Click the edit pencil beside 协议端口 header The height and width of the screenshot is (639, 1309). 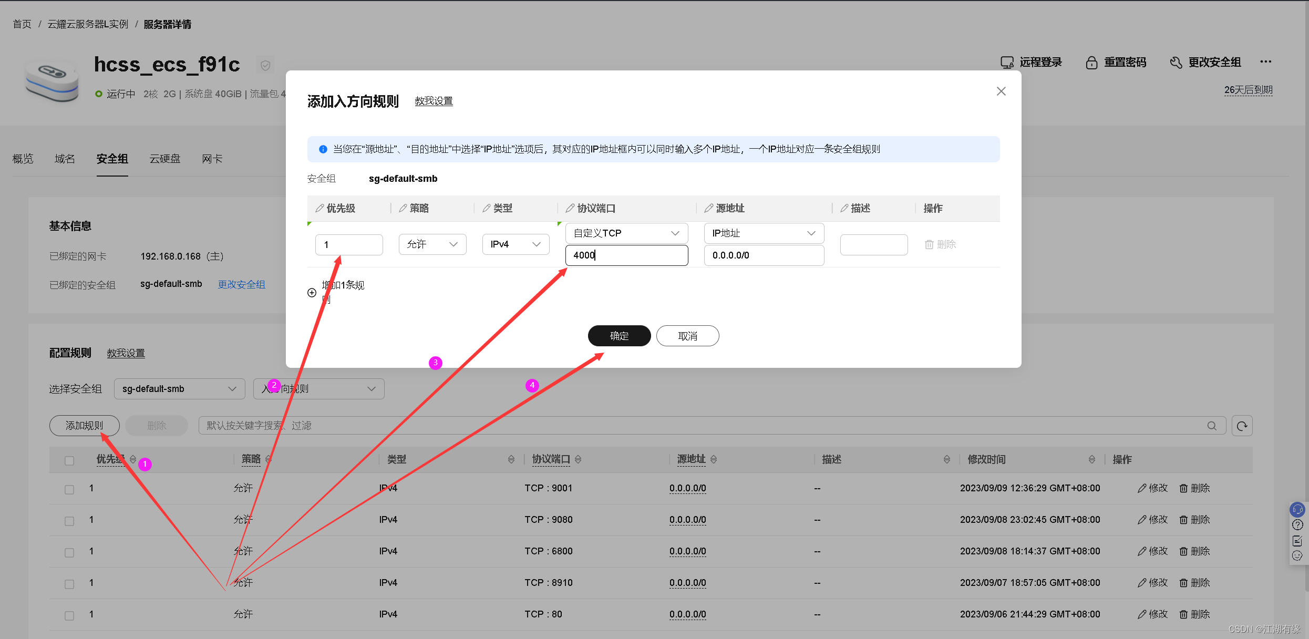point(570,208)
